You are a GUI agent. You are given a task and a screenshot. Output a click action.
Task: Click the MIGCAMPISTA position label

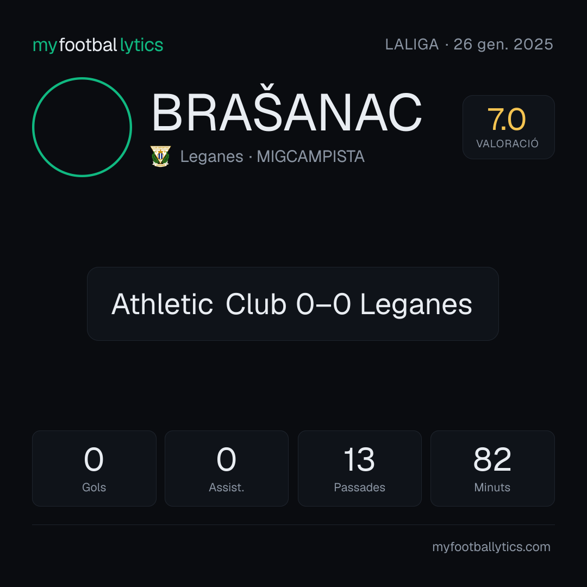(x=311, y=157)
